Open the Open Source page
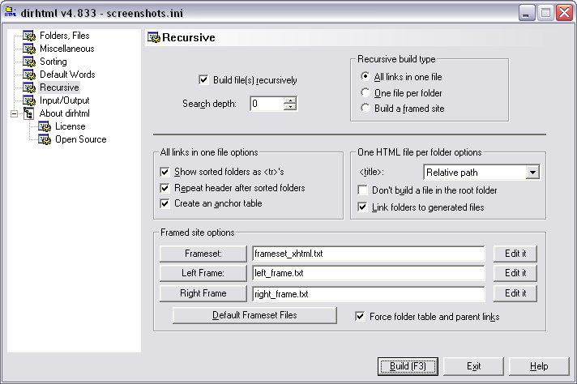 (80, 139)
